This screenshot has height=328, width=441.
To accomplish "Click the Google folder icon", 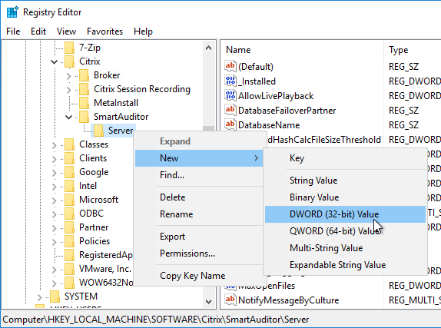I will [x=69, y=171].
